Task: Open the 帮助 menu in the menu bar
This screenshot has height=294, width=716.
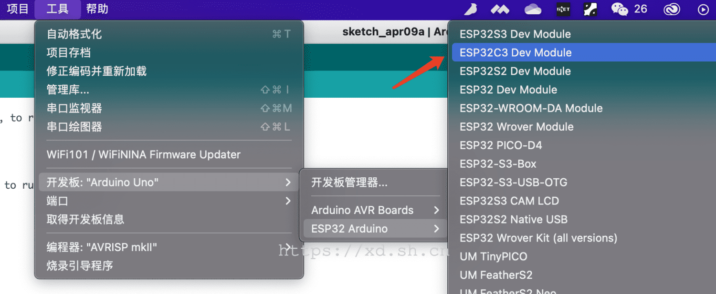Action: click(97, 9)
